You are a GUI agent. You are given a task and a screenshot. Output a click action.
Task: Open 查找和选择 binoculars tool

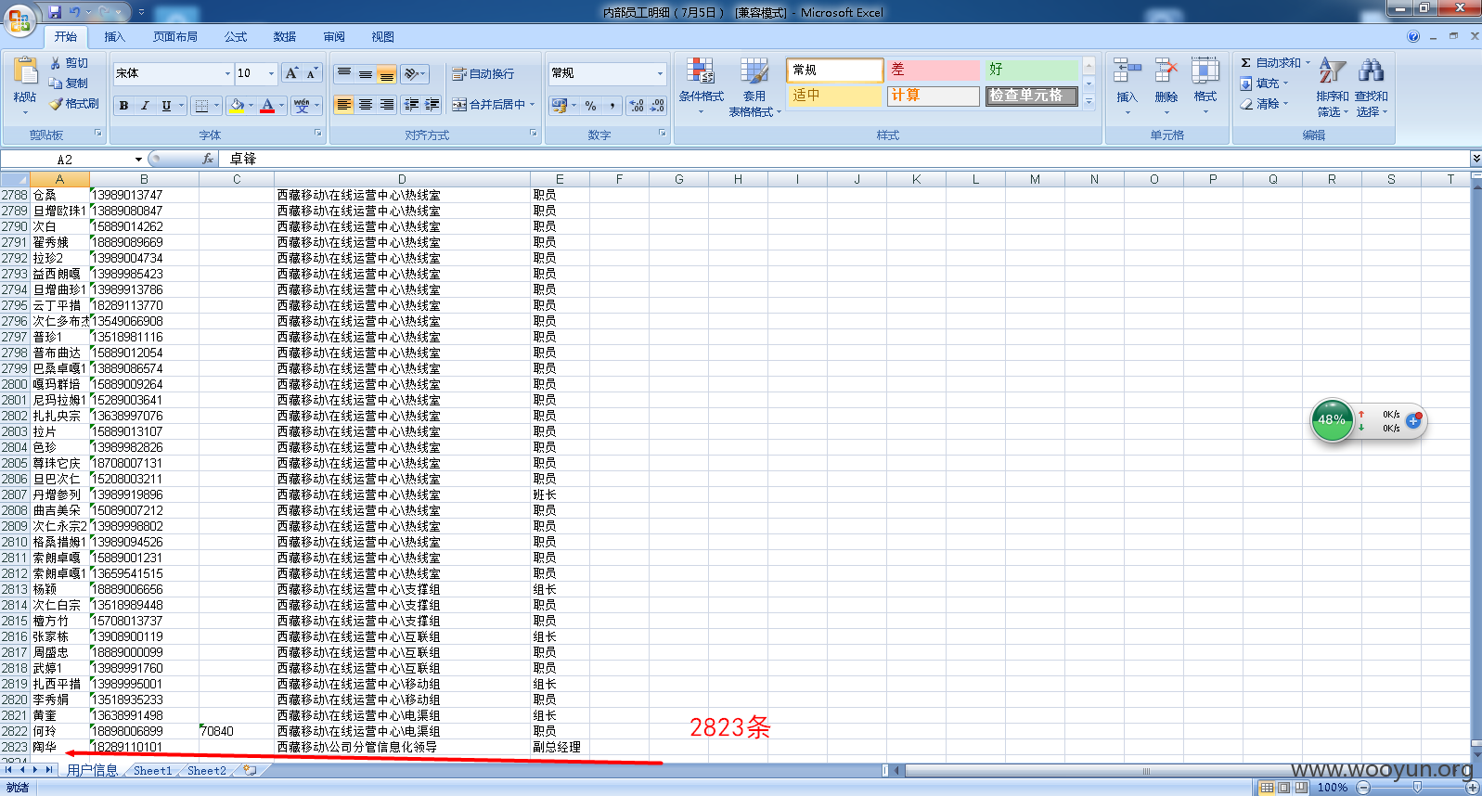pos(1371,85)
